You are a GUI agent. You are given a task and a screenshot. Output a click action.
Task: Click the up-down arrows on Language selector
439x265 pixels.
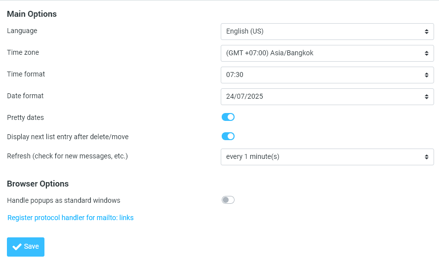coord(426,32)
